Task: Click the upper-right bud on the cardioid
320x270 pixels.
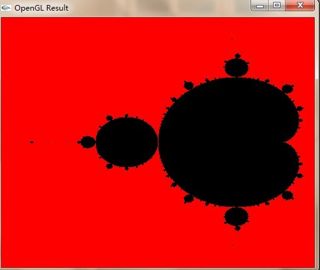Action: [x=287, y=89]
